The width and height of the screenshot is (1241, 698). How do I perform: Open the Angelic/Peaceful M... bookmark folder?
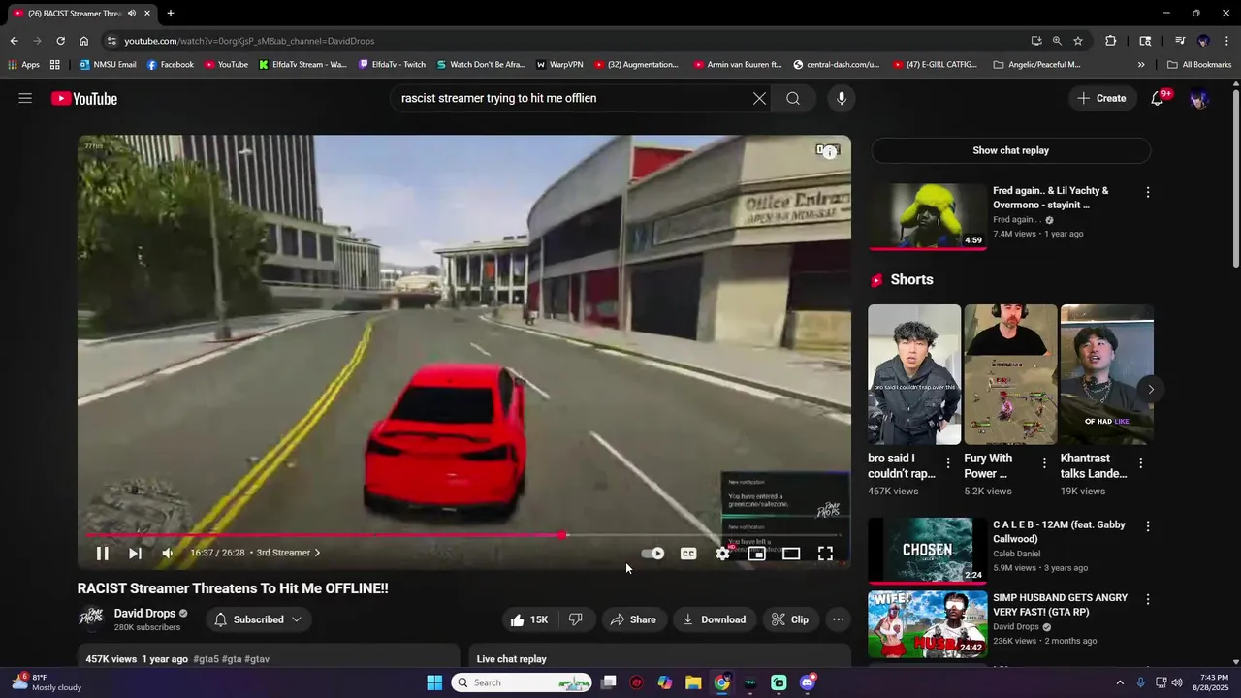click(x=1036, y=65)
